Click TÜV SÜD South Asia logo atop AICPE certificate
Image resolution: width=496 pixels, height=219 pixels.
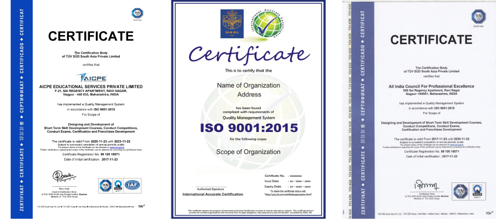coord(137,14)
